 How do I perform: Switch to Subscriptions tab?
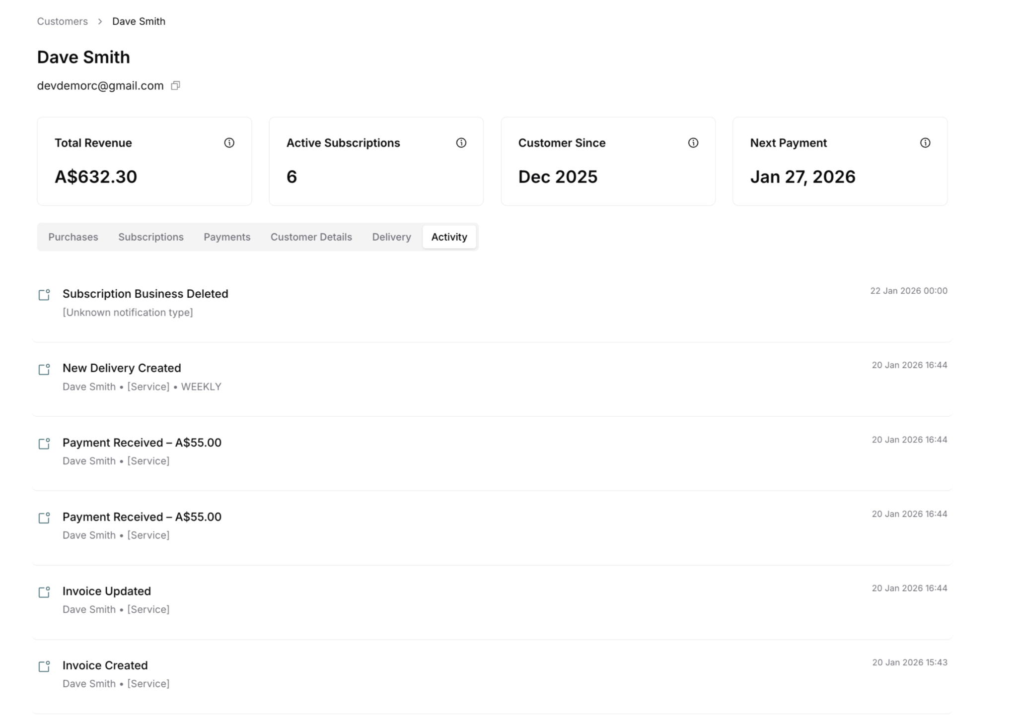click(x=150, y=237)
